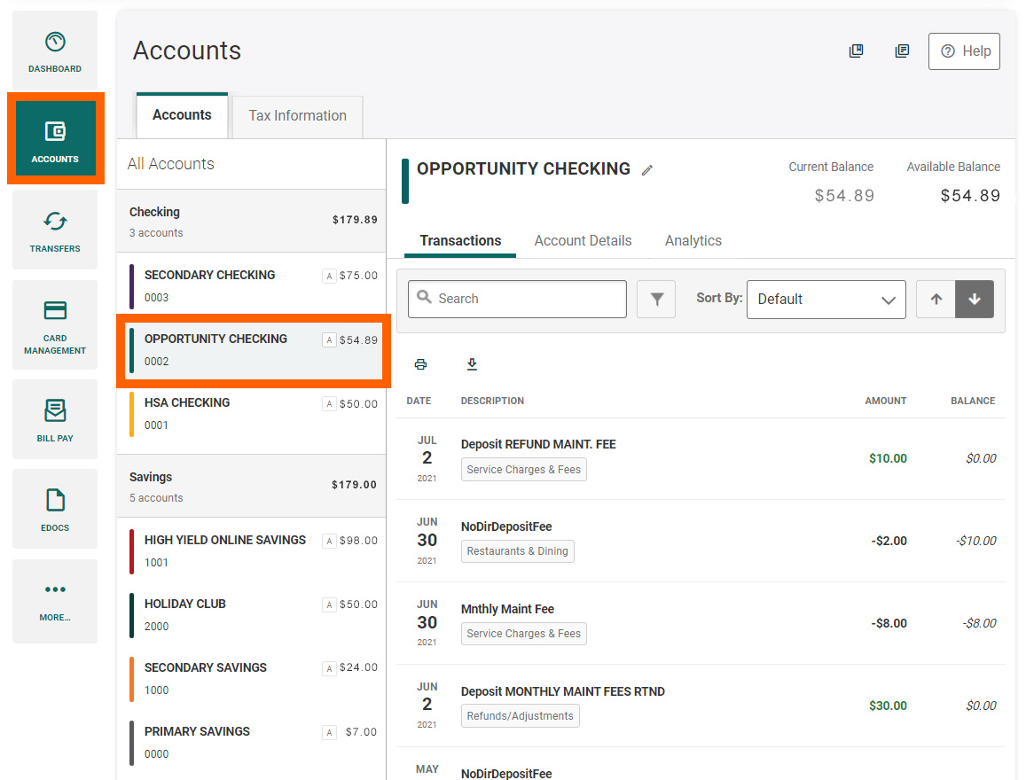Switch to the Tax Information tab
This screenshot has width=1026, height=780.
pos(296,115)
